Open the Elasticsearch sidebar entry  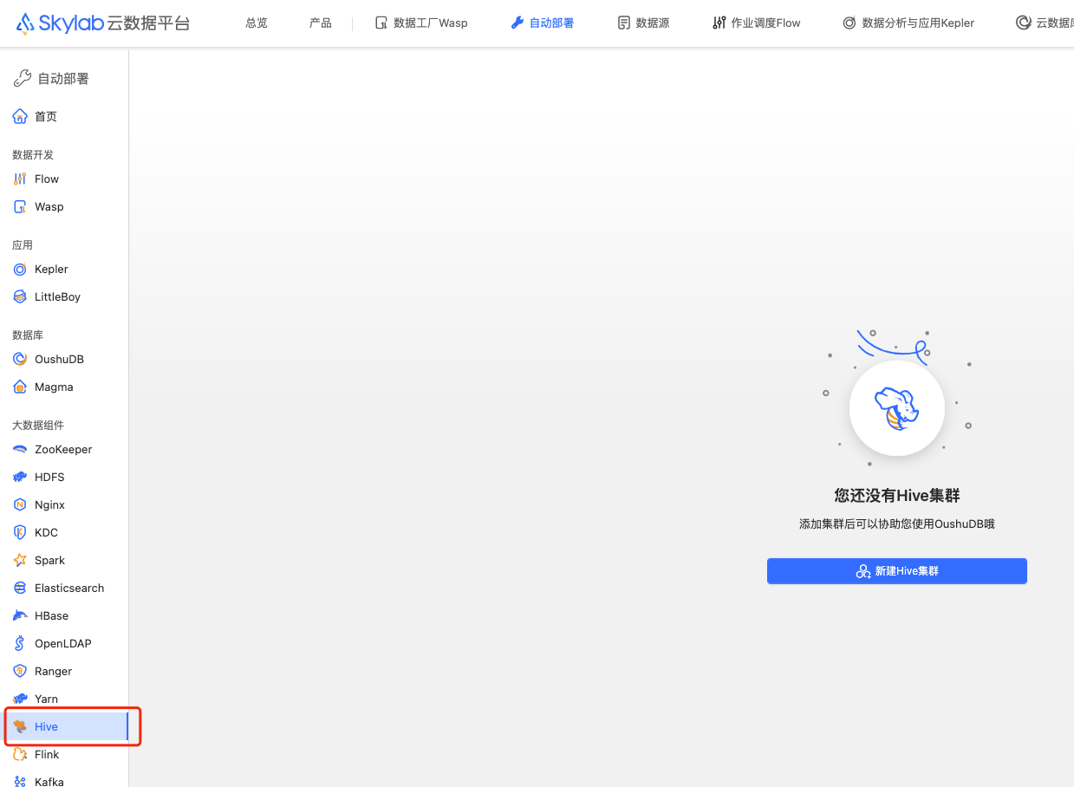coord(64,588)
